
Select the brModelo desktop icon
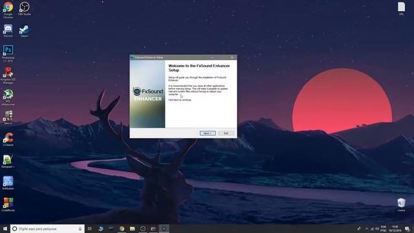8,183
